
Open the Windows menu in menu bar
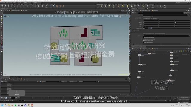(14, 3)
